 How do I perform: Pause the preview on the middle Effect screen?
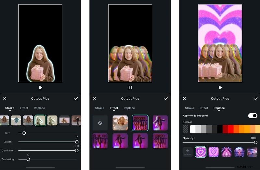(x=130, y=87)
